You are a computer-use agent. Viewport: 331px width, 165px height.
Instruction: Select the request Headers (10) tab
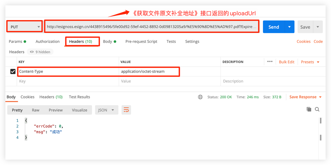81,42
